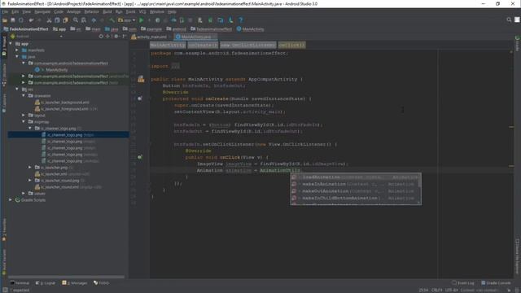Click tool window toggle icon in bottom-left corner
The width and height of the screenshot is (521, 293).
pyautogui.click(x=5, y=290)
